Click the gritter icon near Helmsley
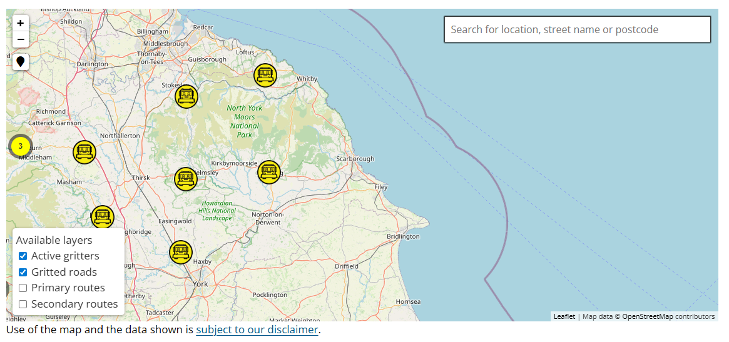The height and width of the screenshot is (342, 729). tap(185, 179)
